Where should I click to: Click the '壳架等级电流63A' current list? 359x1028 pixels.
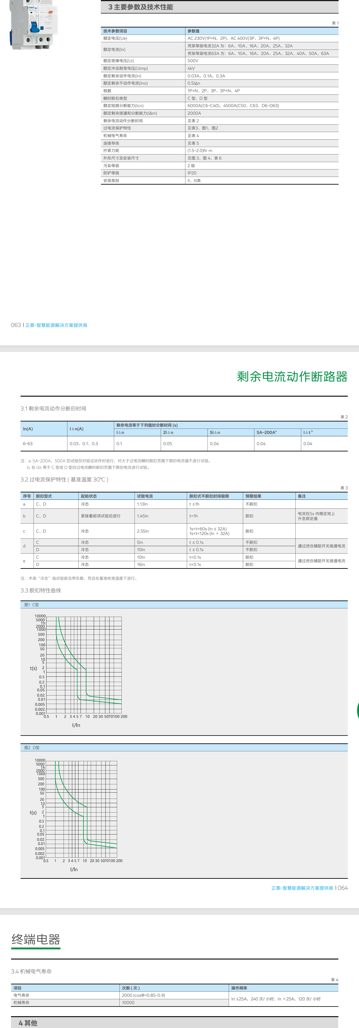click(x=258, y=53)
